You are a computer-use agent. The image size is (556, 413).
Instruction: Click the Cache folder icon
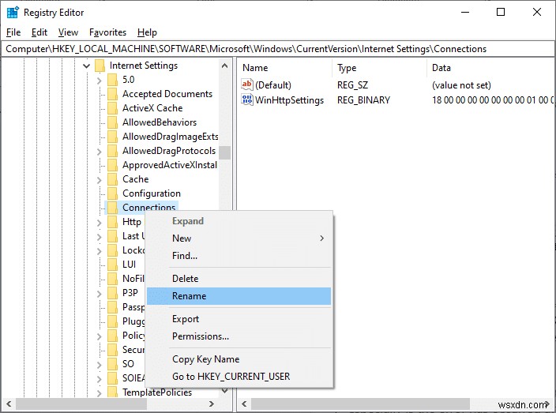[x=112, y=179]
